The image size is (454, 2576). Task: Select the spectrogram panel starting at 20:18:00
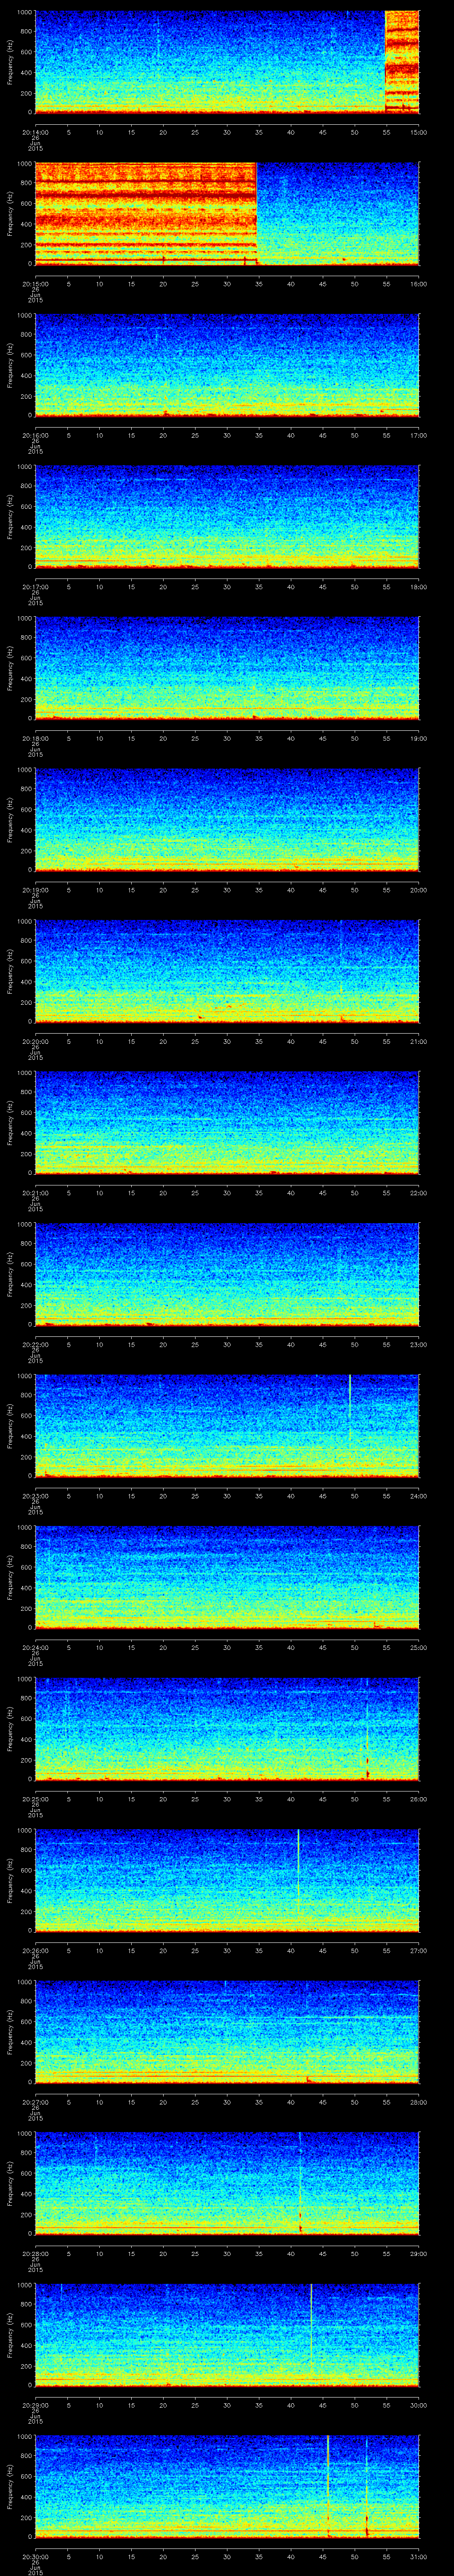(227, 669)
